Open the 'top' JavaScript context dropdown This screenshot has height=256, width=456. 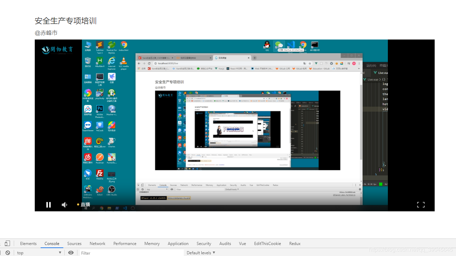pyautogui.click(x=39, y=253)
